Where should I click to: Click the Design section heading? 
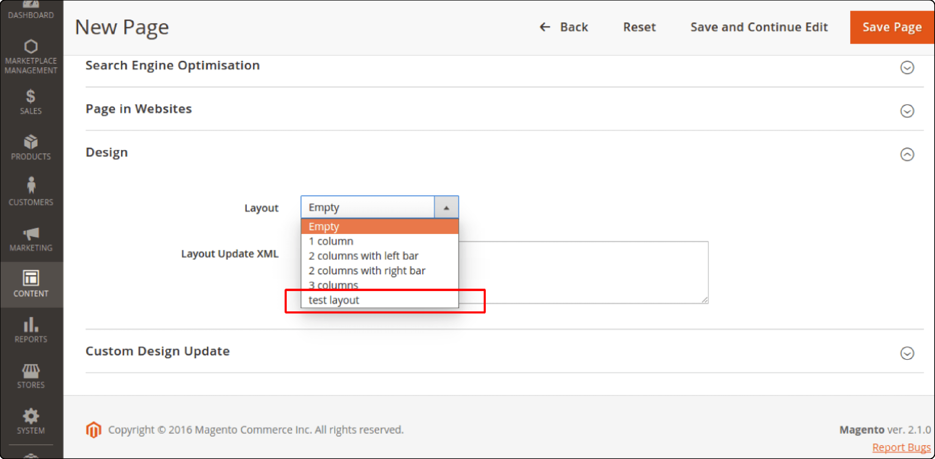107,152
